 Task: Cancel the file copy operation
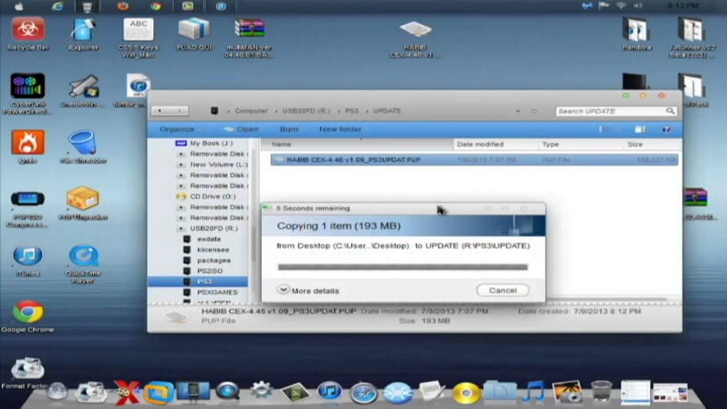503,290
